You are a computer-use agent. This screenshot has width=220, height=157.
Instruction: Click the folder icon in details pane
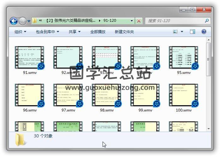21,140
